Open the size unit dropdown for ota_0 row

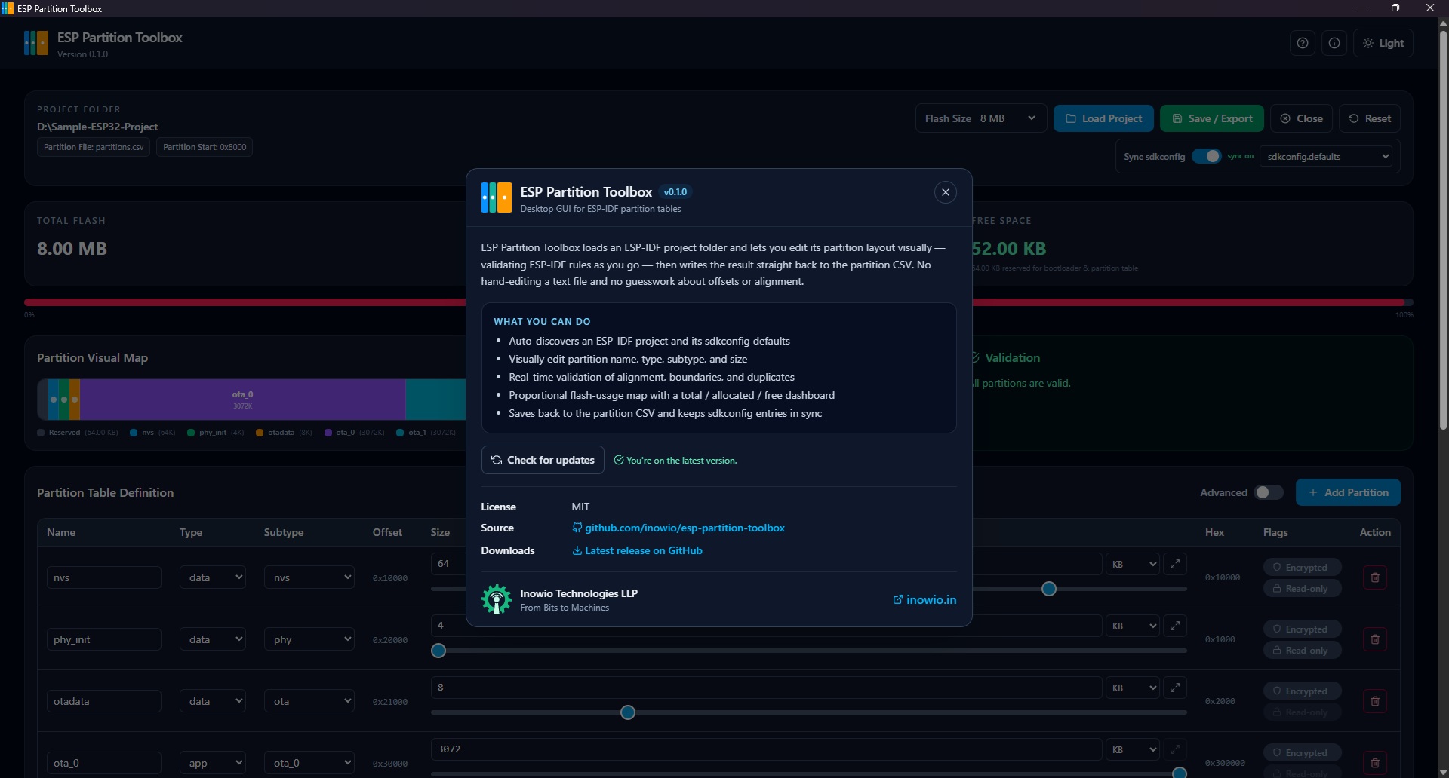[1132, 749]
